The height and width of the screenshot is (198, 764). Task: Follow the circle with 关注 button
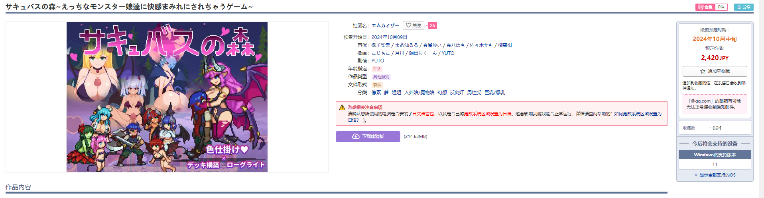[x=414, y=25]
